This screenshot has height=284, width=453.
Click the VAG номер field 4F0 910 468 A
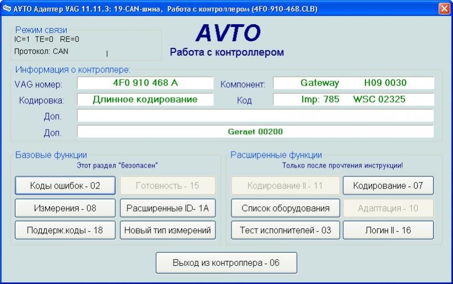tap(145, 83)
